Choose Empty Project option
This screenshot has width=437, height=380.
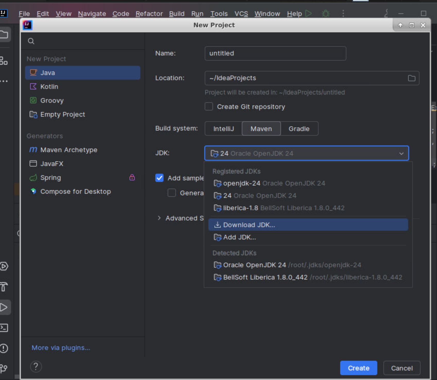click(x=83, y=114)
